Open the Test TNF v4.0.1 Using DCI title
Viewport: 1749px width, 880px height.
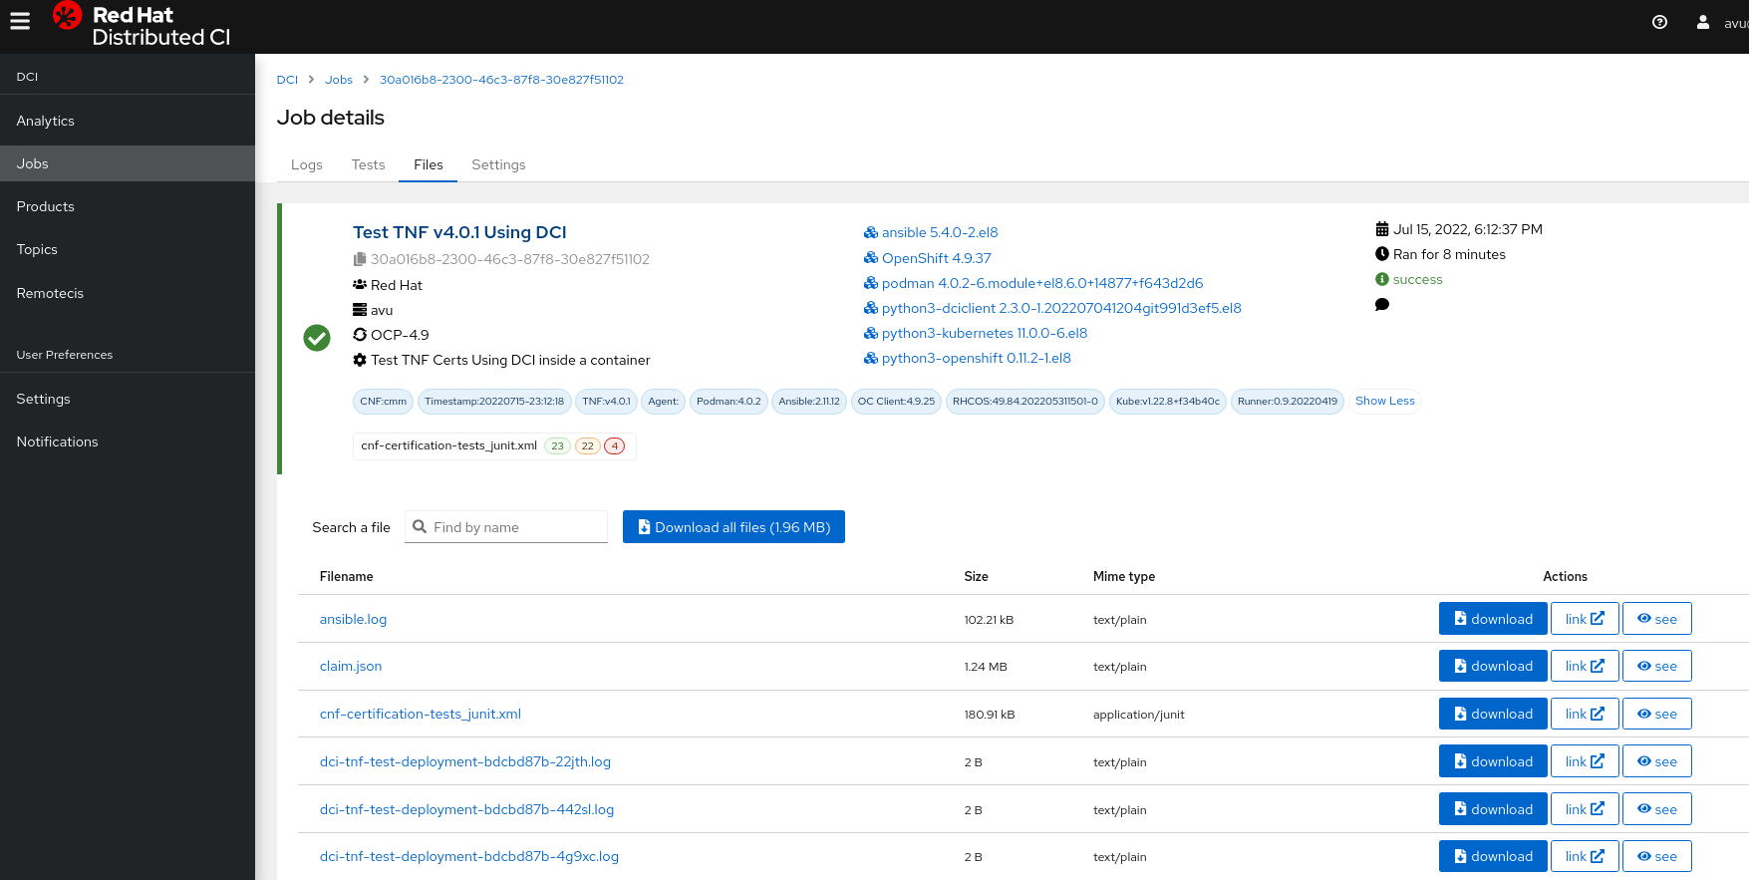tap(459, 232)
